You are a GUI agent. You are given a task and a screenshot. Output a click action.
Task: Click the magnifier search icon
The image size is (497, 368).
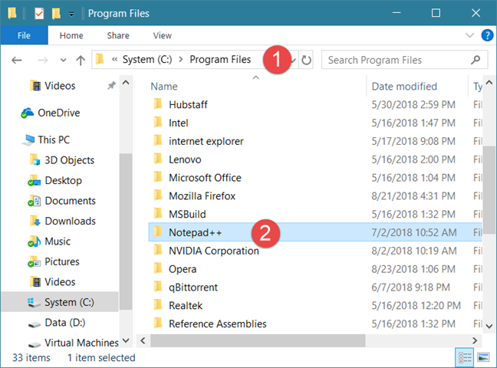click(x=476, y=60)
